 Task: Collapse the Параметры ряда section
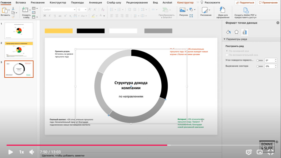click(224, 39)
